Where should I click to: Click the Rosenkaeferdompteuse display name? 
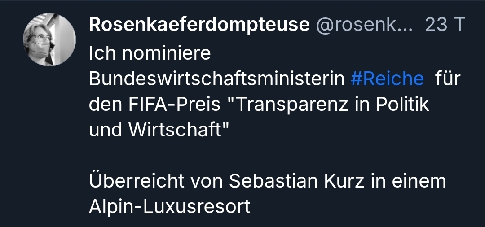click(199, 26)
